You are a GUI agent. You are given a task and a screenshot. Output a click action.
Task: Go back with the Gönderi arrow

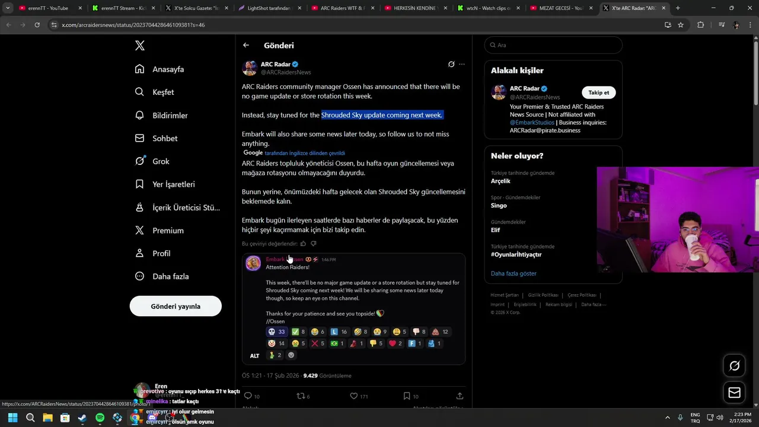[246, 45]
